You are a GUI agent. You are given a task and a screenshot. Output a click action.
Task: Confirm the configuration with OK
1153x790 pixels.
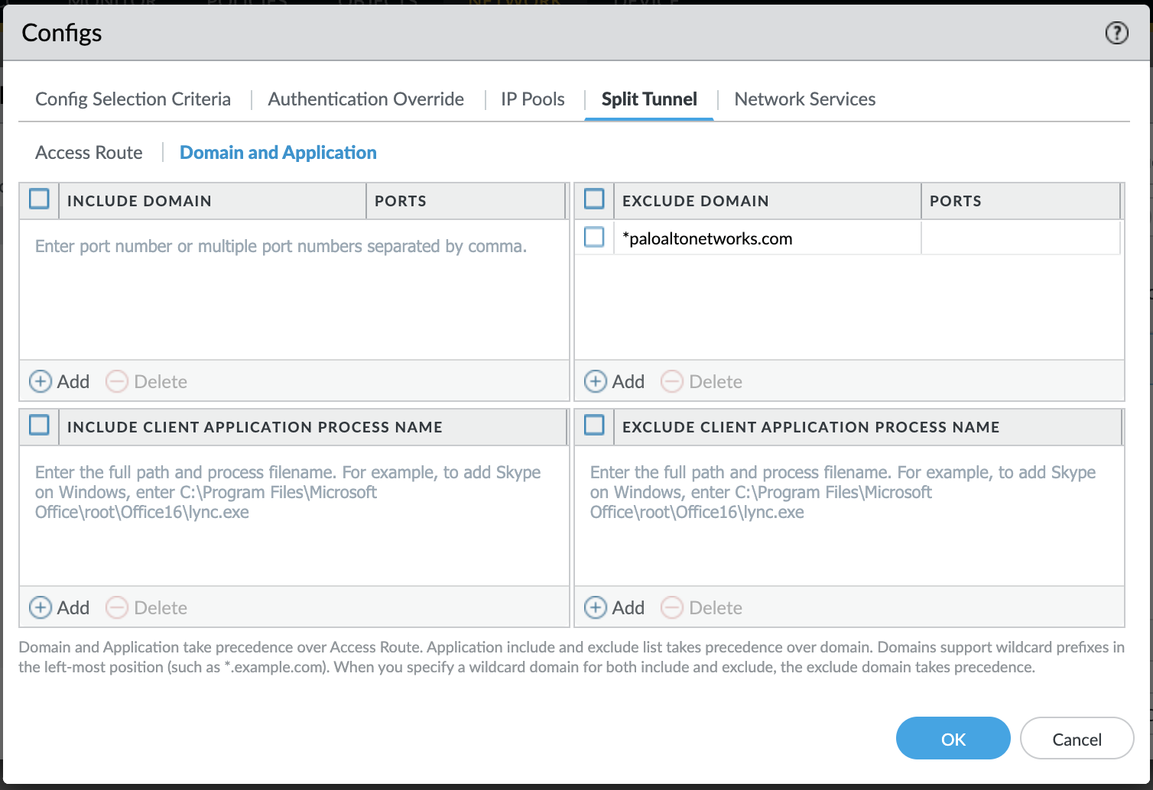(x=953, y=739)
